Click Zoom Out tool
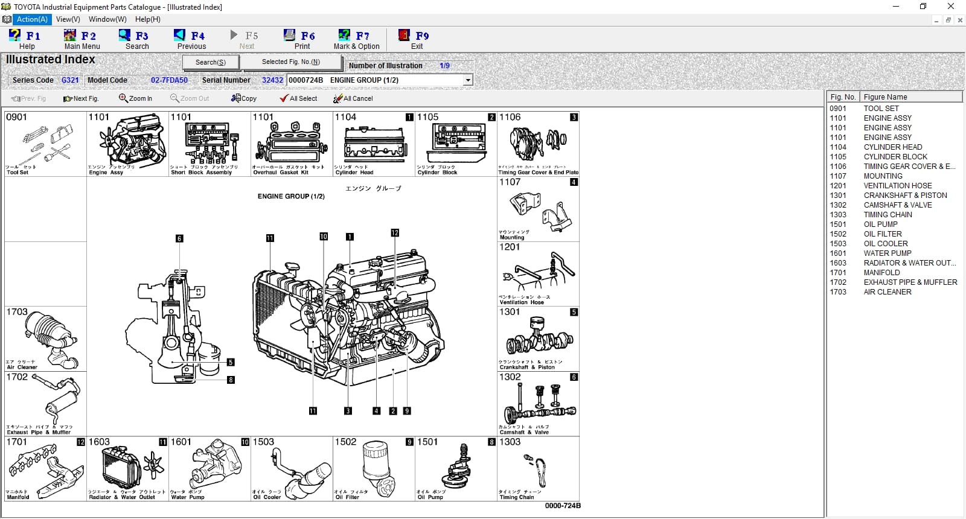Viewport: 966px width, 519px height. pos(190,98)
